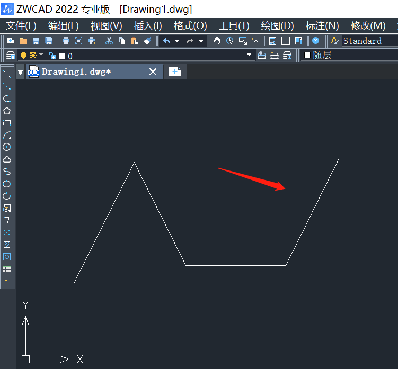Toggle freeze state sun icon of layer 0
This screenshot has width=398, height=369.
click(x=33, y=55)
